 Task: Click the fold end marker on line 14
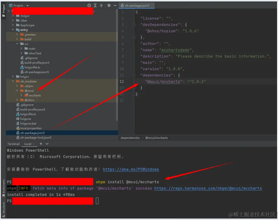pyautogui.click(x=134, y=94)
